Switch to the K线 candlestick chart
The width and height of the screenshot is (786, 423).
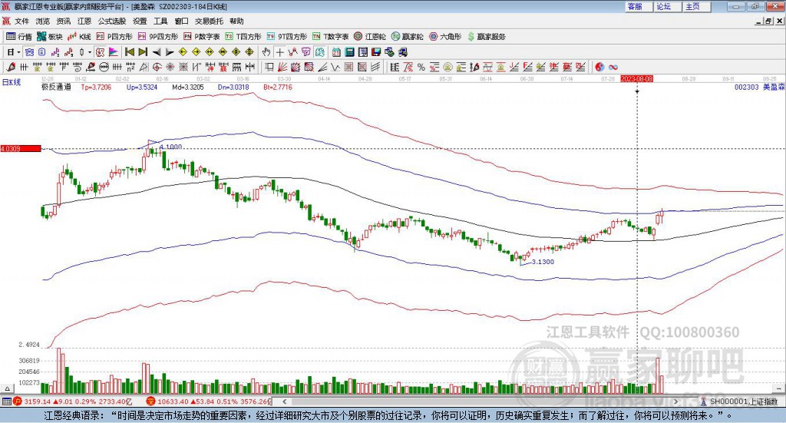pos(79,37)
